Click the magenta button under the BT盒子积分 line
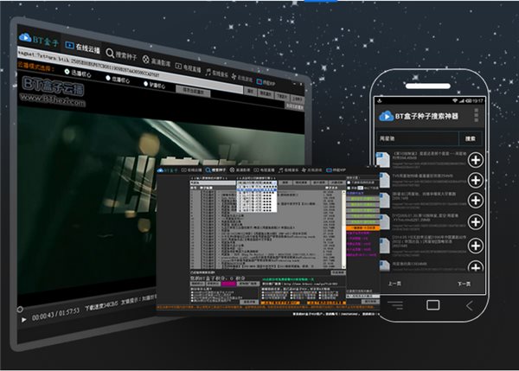519x371 pixels. (228, 284)
